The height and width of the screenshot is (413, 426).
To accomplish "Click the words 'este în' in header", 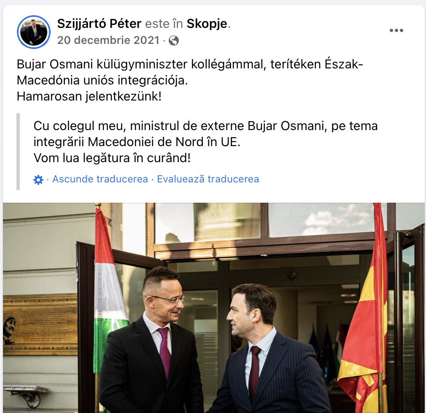I will tap(164, 24).
